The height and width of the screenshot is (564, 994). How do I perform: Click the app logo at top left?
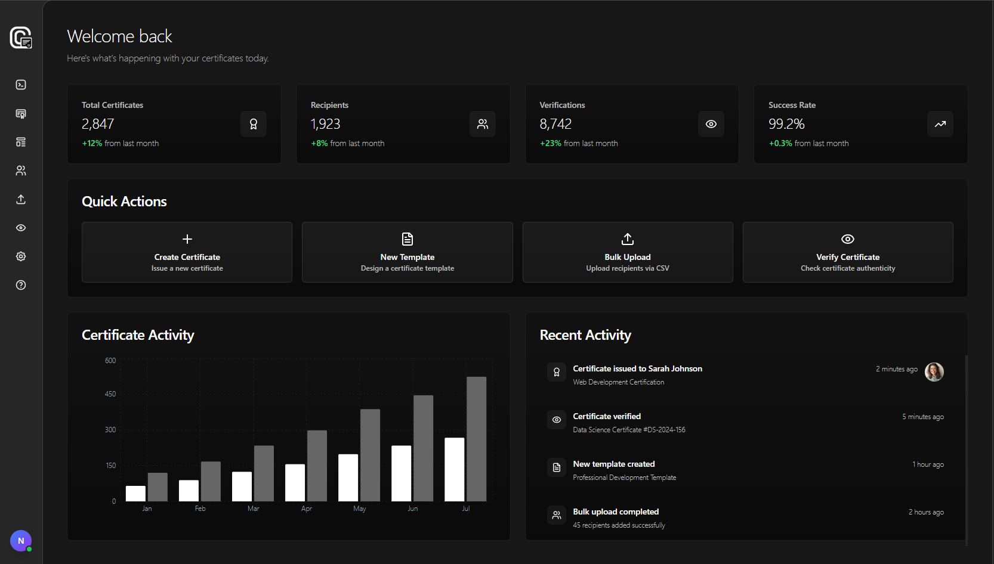(x=21, y=38)
